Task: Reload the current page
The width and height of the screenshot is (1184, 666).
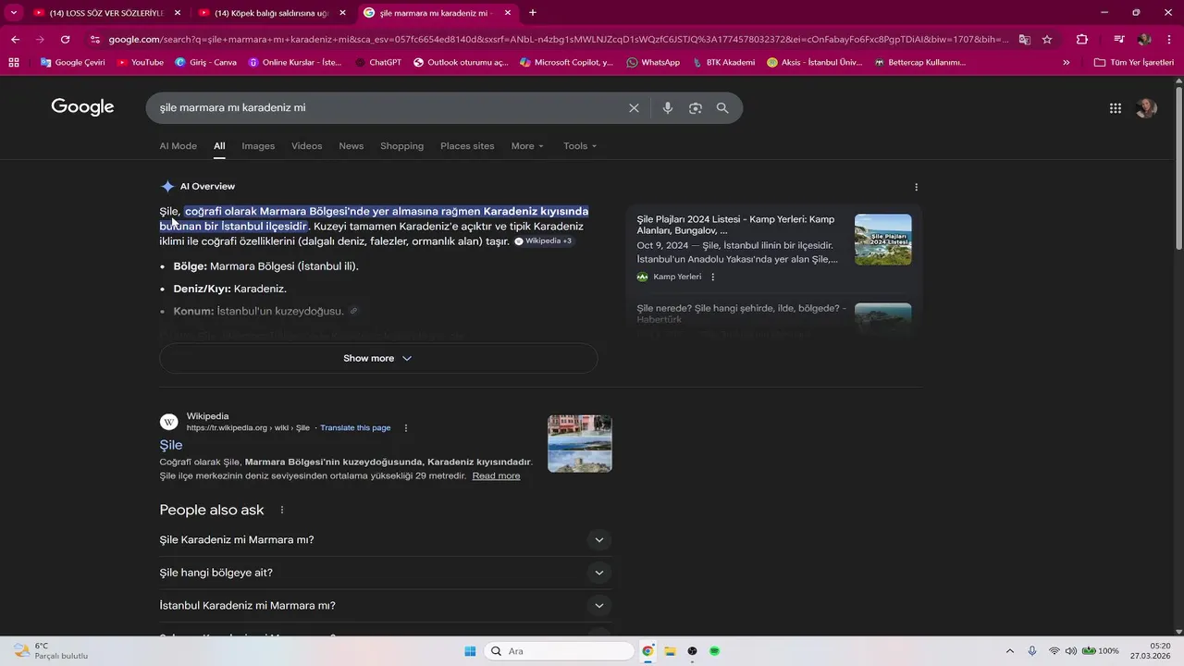Action: click(65, 39)
